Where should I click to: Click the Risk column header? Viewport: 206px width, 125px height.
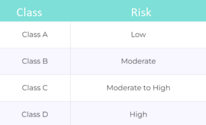(x=141, y=12)
